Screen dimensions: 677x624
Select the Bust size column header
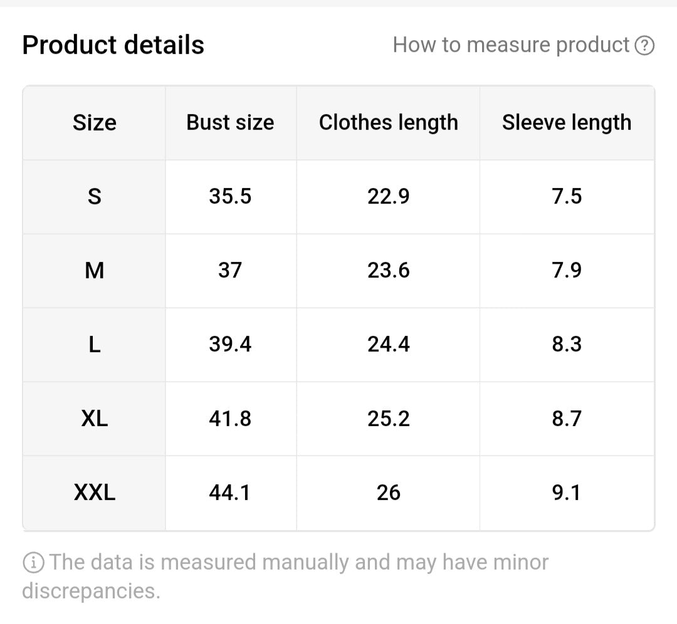(x=229, y=123)
